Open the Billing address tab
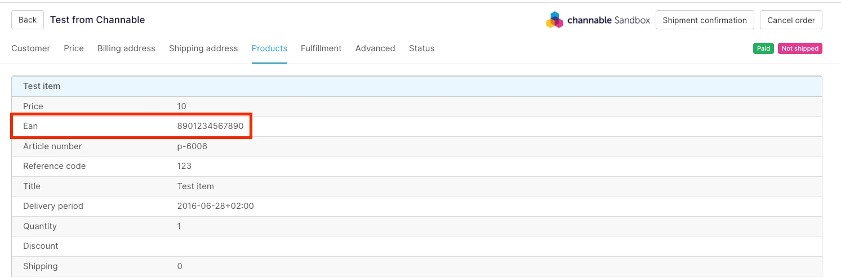Image resolution: width=841 pixels, height=277 pixels. coord(126,48)
